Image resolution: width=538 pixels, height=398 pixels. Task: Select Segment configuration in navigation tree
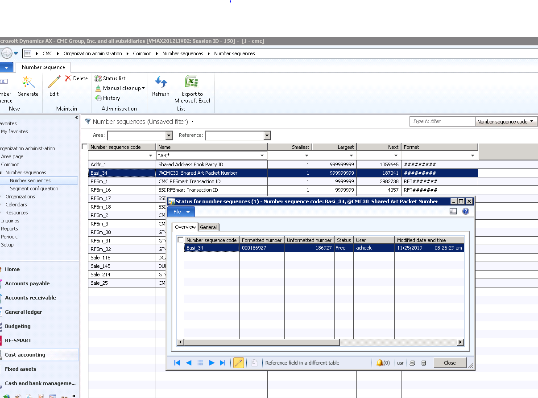coord(34,189)
